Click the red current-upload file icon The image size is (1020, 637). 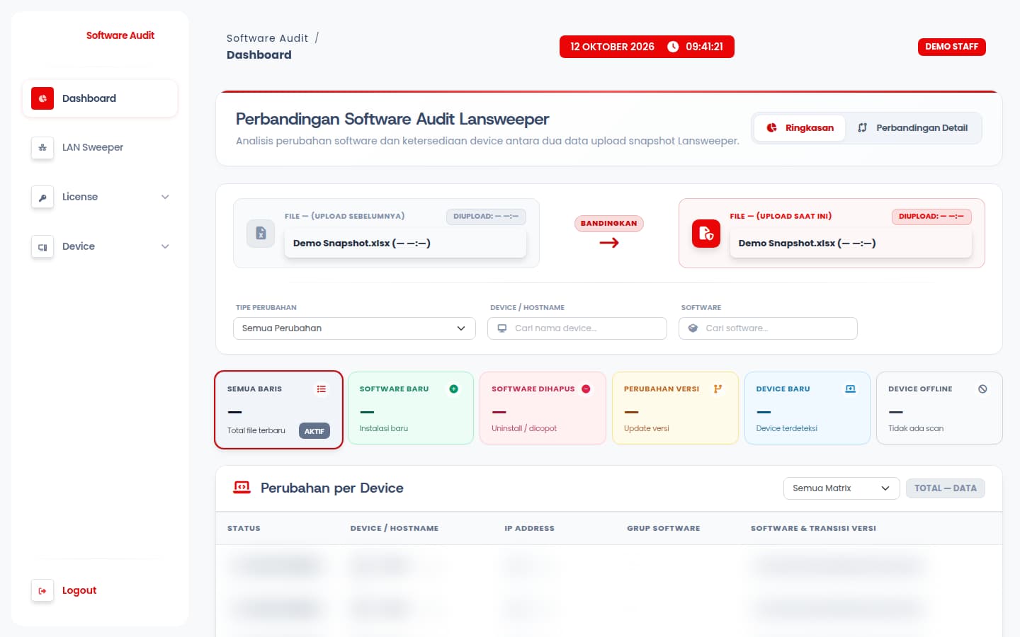point(706,234)
